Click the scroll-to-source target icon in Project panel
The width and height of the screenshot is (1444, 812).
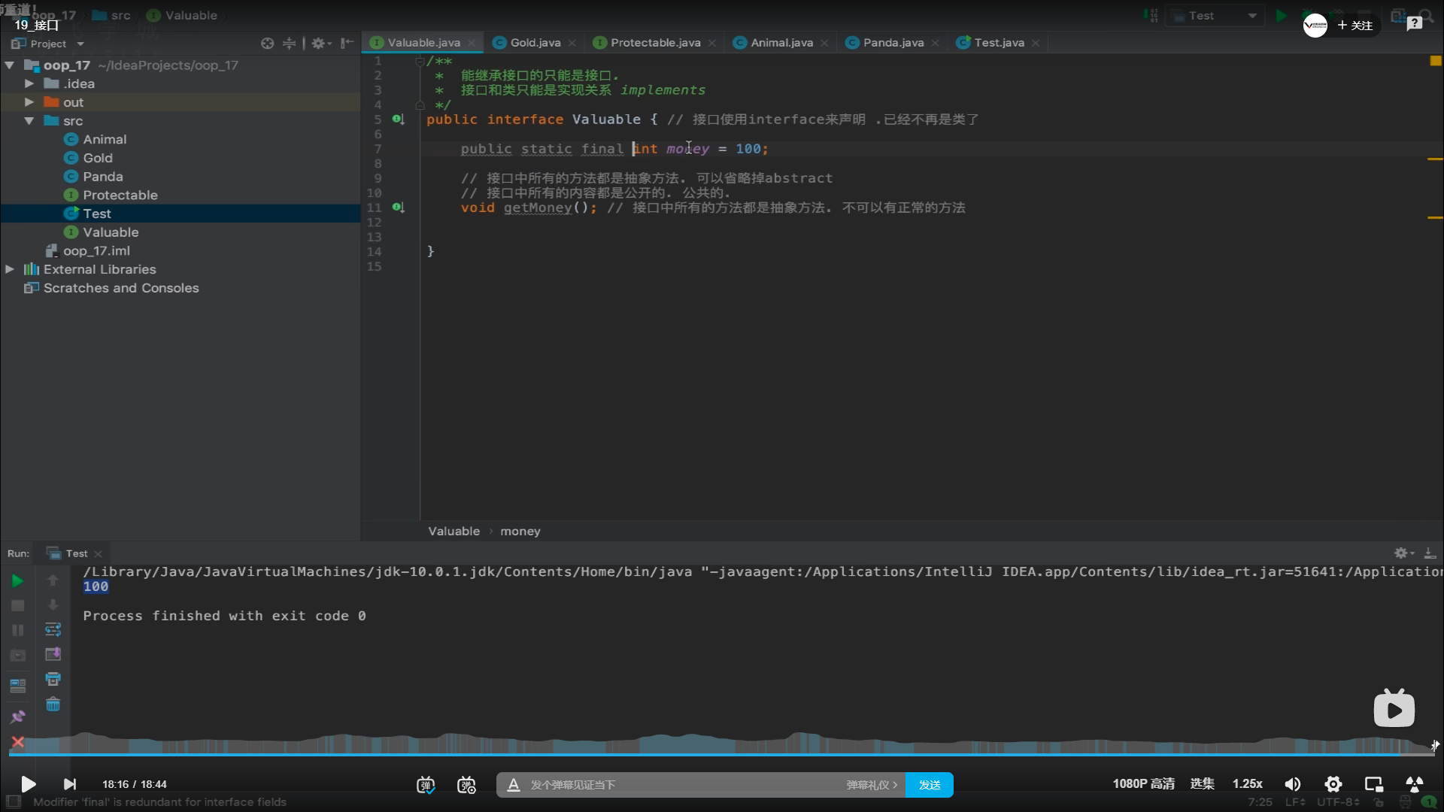click(x=267, y=44)
